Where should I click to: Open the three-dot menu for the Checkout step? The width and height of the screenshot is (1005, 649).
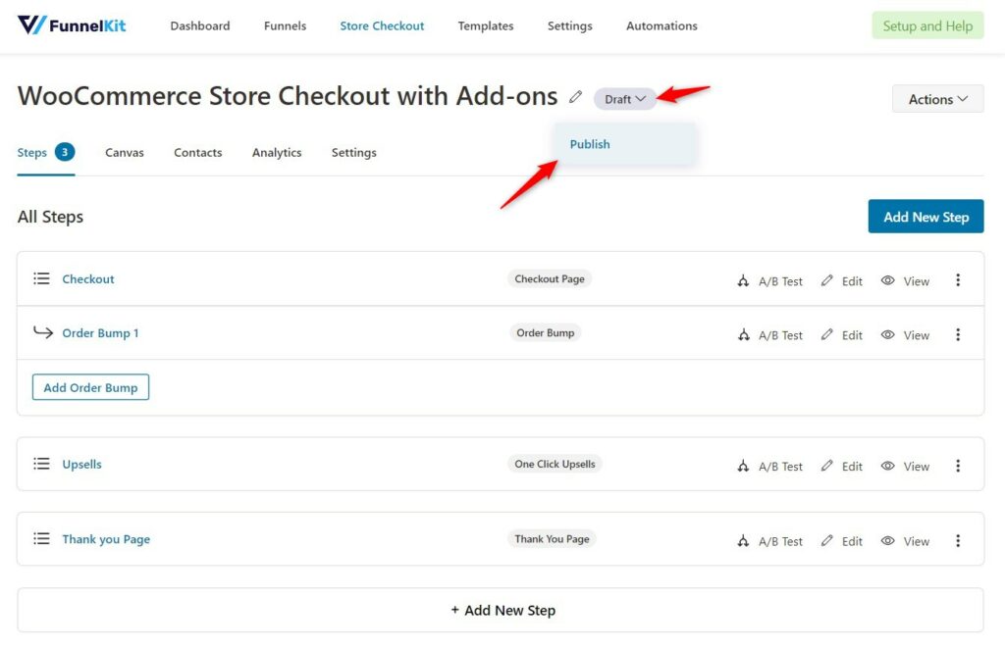[x=958, y=279]
